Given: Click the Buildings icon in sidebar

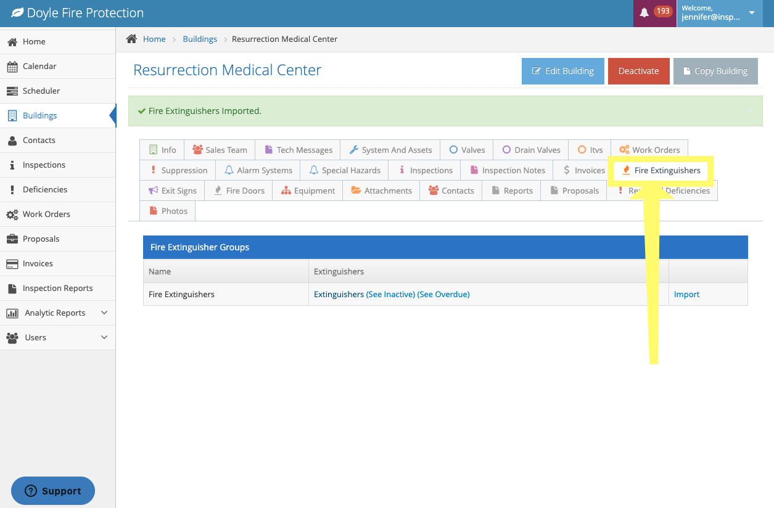Looking at the screenshot, I should (12, 116).
